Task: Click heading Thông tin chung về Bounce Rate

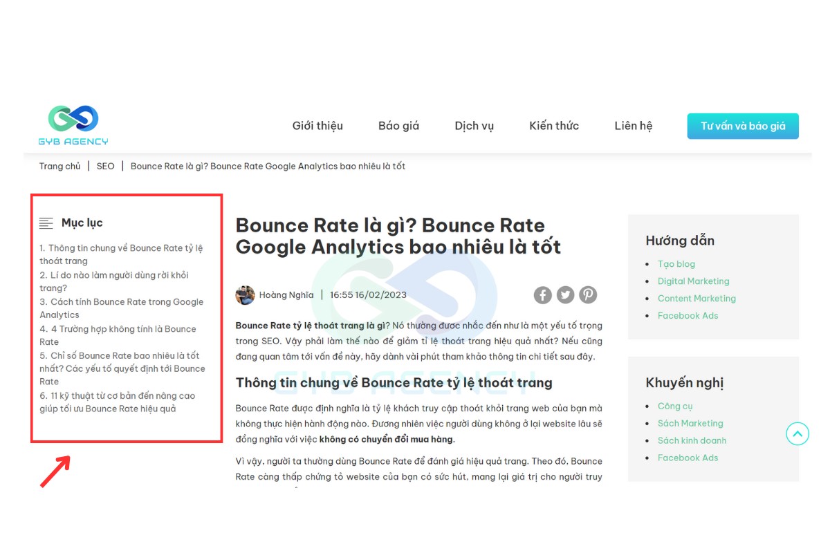Action: (394, 382)
